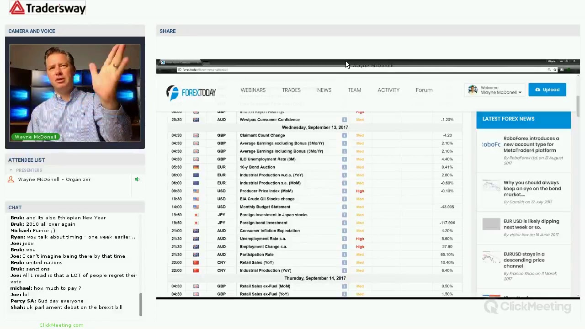Screen dimensions: 585x329
Task: Click the -117.90¥ value for Foreign bond investment
Action: pyautogui.click(x=447, y=223)
